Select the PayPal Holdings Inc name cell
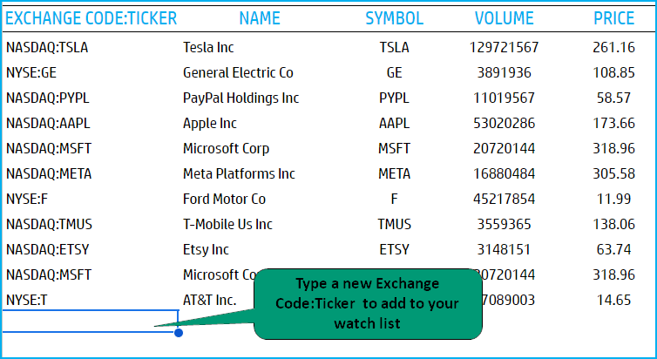This screenshot has height=359, width=657. [x=240, y=98]
